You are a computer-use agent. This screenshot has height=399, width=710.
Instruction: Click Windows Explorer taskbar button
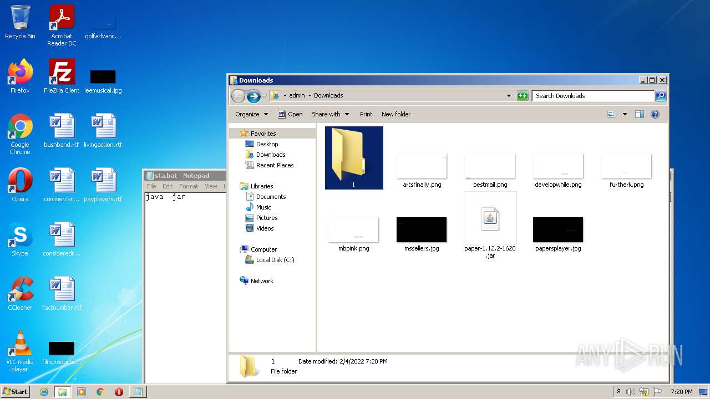click(x=62, y=392)
